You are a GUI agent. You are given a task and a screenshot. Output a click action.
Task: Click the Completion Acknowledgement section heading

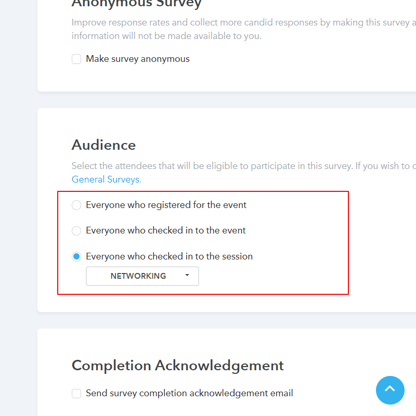click(177, 366)
